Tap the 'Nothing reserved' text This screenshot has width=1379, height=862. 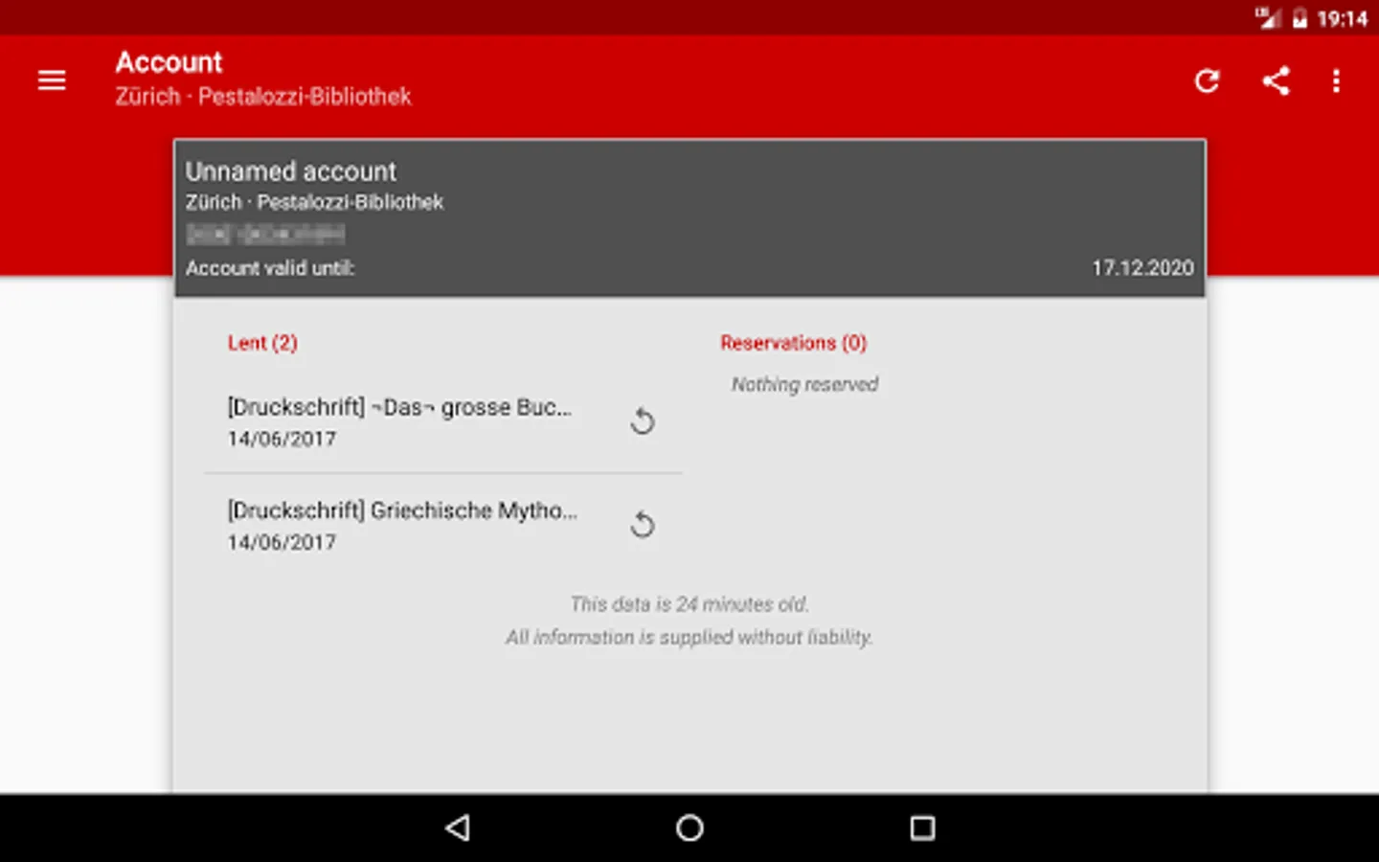tap(804, 384)
